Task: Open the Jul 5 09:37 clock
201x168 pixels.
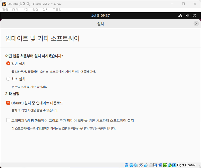Action: tap(100, 16)
